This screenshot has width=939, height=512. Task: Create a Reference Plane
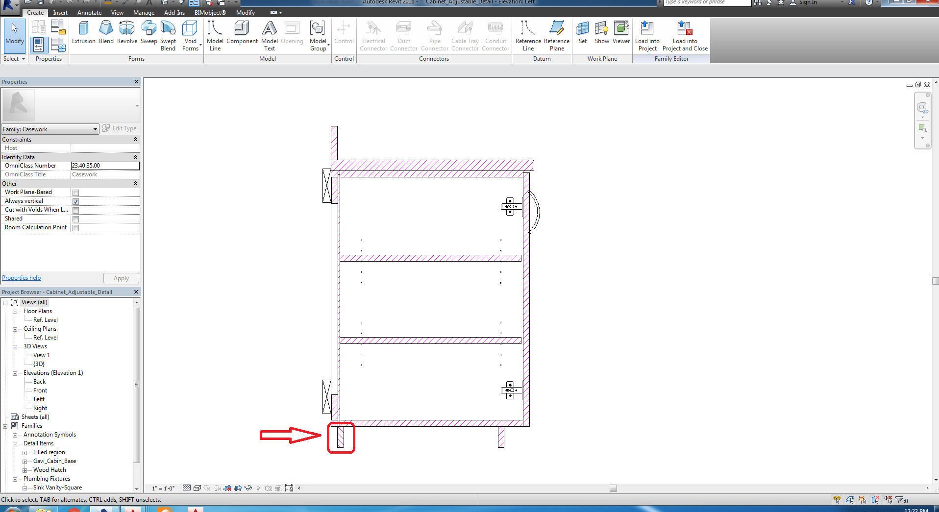(556, 34)
